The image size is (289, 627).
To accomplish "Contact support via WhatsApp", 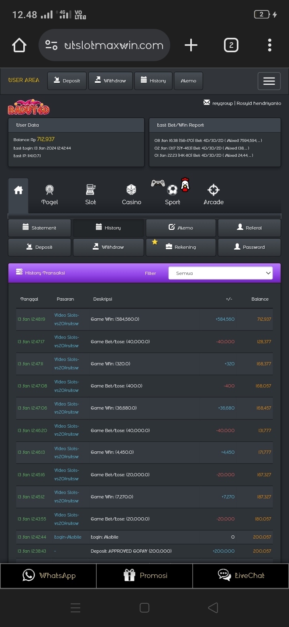I will 49,576.
